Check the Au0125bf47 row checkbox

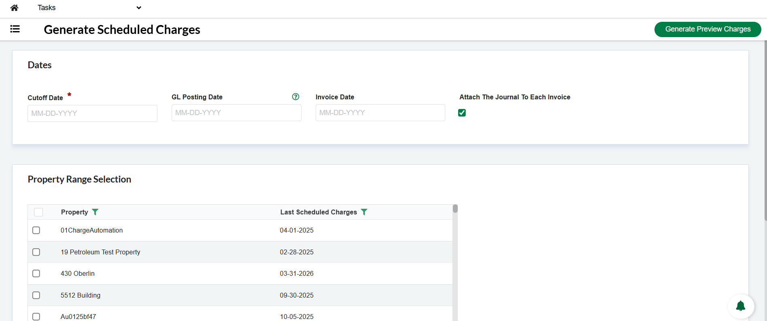pos(36,317)
